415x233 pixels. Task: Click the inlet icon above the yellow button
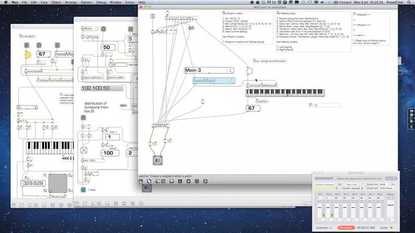(x=27, y=45)
